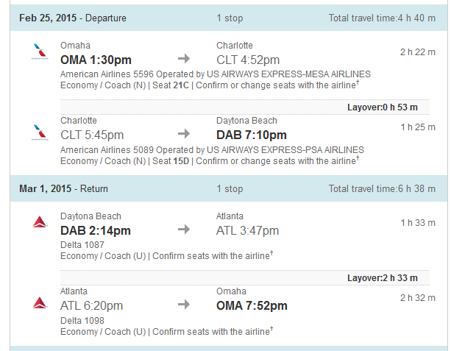Click arrow icon between ATL 6:20pm and OMA
This screenshot has width=451, height=351.
[x=184, y=304]
